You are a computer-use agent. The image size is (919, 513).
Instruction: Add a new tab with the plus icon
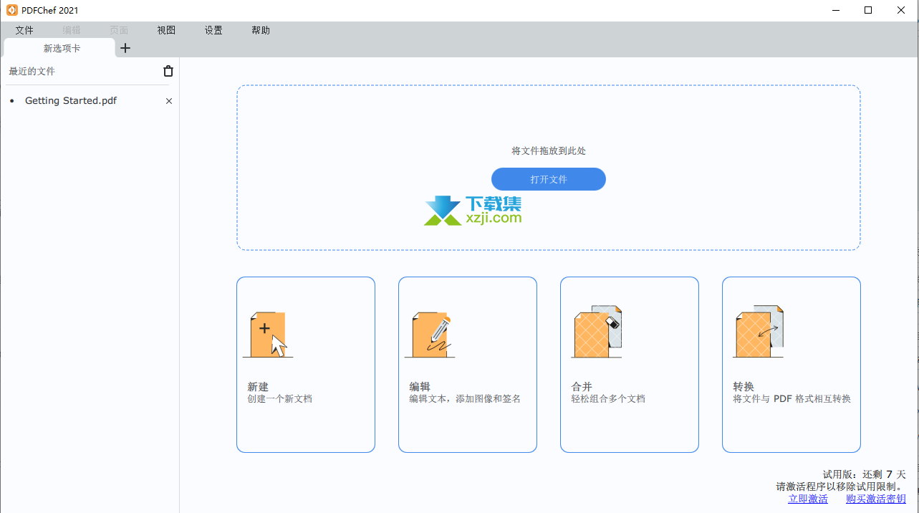click(x=125, y=48)
